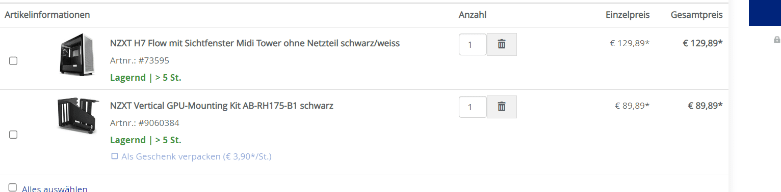Screen dimensions: 781x192
Task: Enable the Alles auswählen checkbox
Action: (13, 187)
